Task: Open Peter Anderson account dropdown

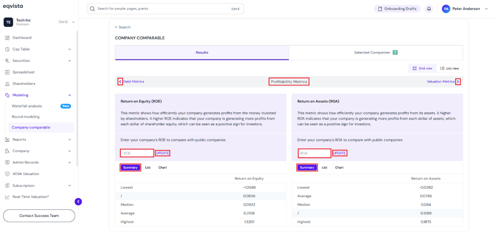Action: pos(487,9)
